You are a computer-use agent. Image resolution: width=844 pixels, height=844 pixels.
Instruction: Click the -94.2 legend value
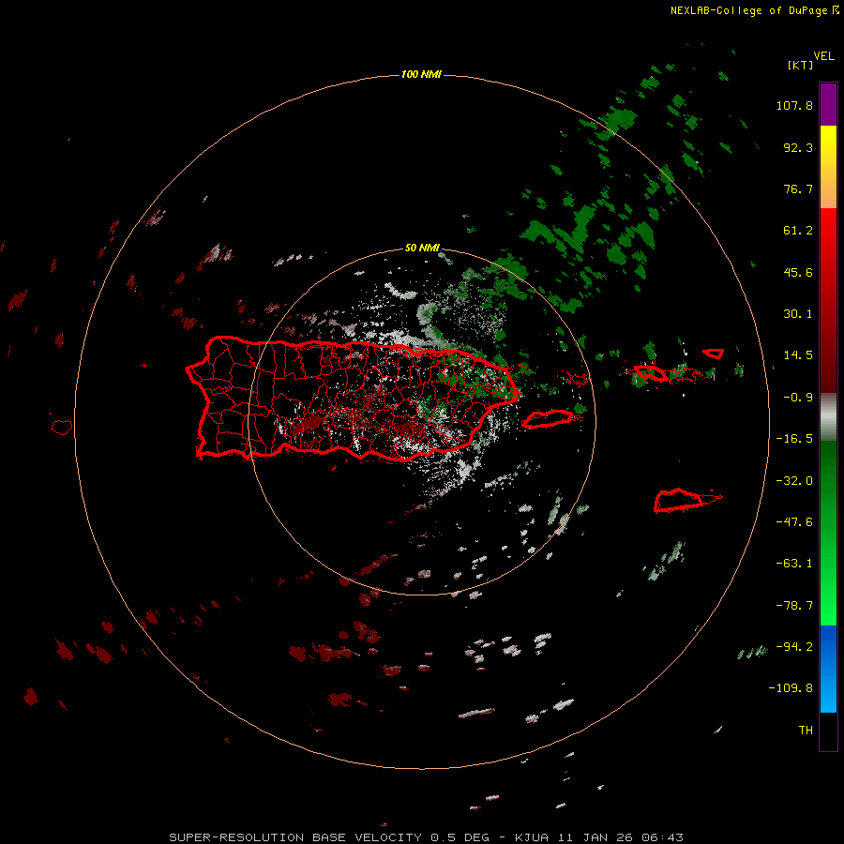[x=794, y=647]
